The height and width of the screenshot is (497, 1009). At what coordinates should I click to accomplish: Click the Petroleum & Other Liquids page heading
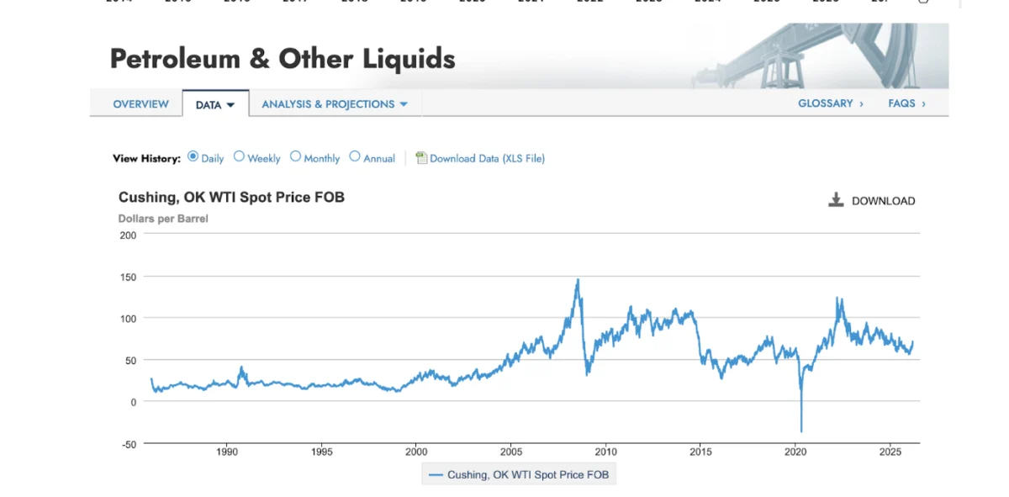[x=283, y=58]
